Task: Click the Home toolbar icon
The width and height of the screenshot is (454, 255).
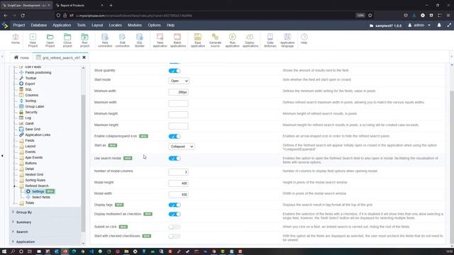Action: (16, 39)
